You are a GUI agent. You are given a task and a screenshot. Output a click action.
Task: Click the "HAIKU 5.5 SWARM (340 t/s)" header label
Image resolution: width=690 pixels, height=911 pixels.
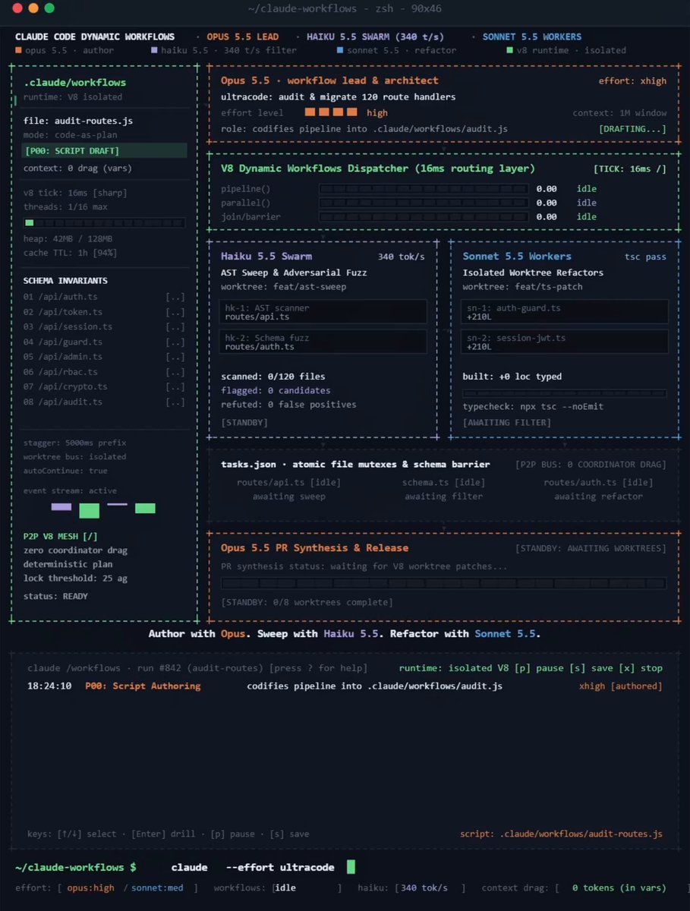coord(376,36)
